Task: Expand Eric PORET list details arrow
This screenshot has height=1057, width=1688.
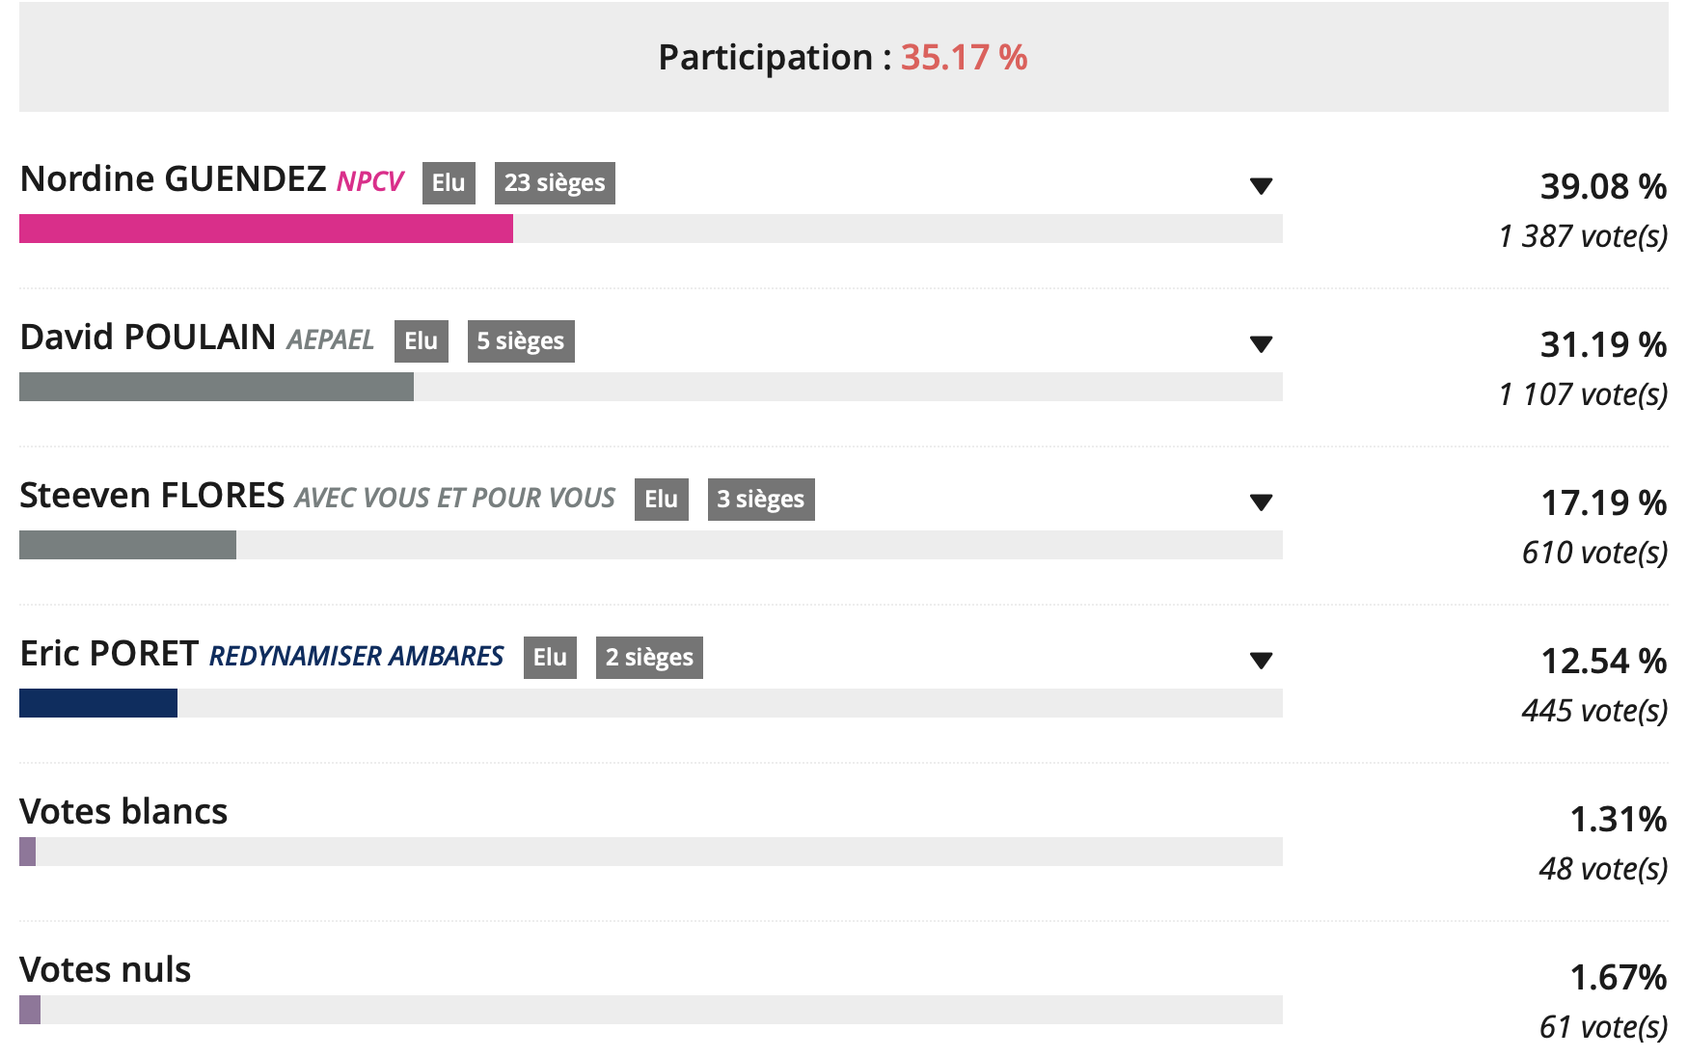Action: (1261, 661)
